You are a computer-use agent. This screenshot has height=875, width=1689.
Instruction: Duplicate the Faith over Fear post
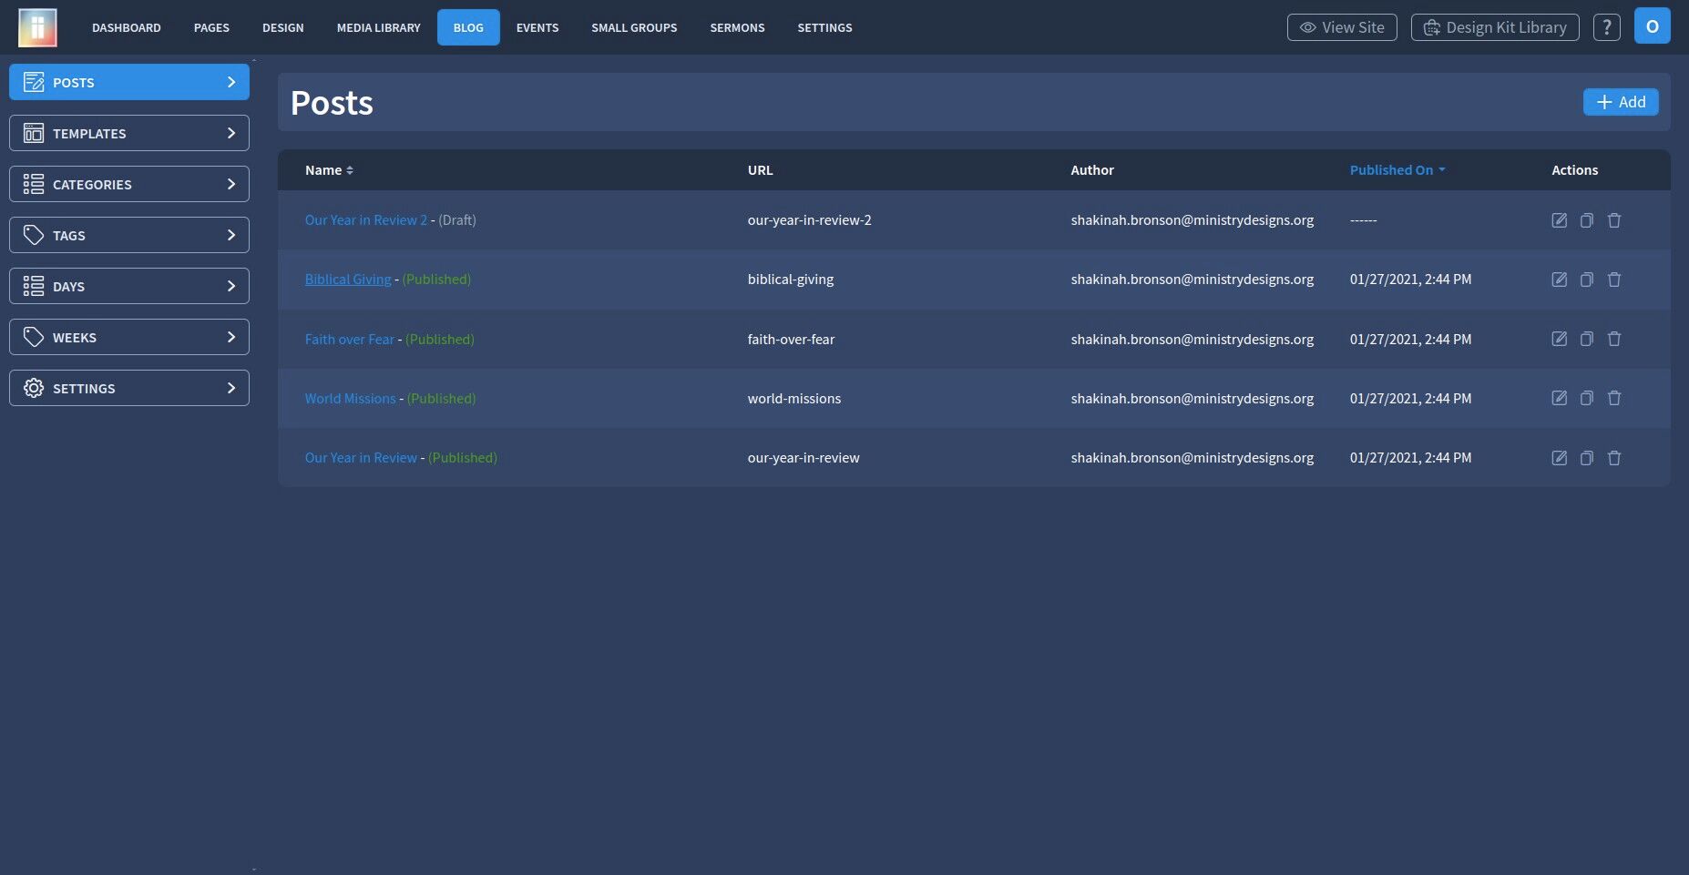1586,339
